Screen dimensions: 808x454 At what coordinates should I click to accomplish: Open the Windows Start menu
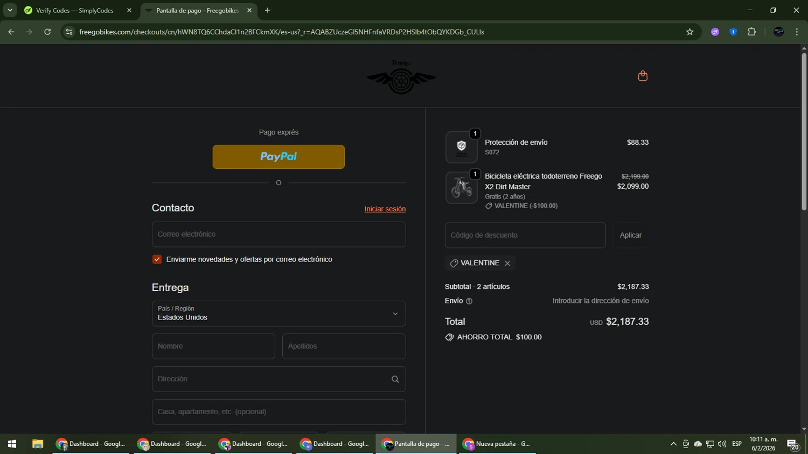12,444
